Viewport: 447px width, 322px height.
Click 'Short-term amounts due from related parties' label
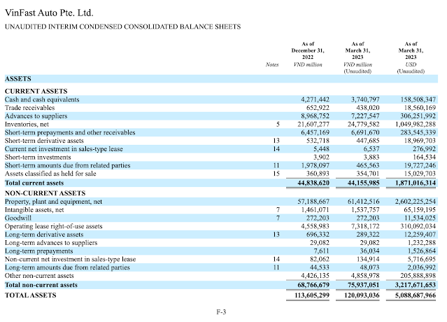click(x=68, y=166)
